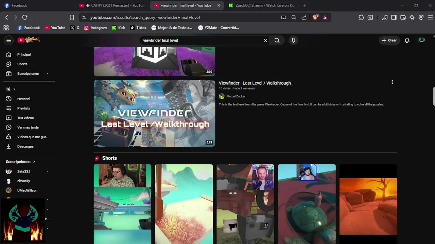Open a new tab with plus button
This screenshot has width=435, height=244.
(304, 5)
